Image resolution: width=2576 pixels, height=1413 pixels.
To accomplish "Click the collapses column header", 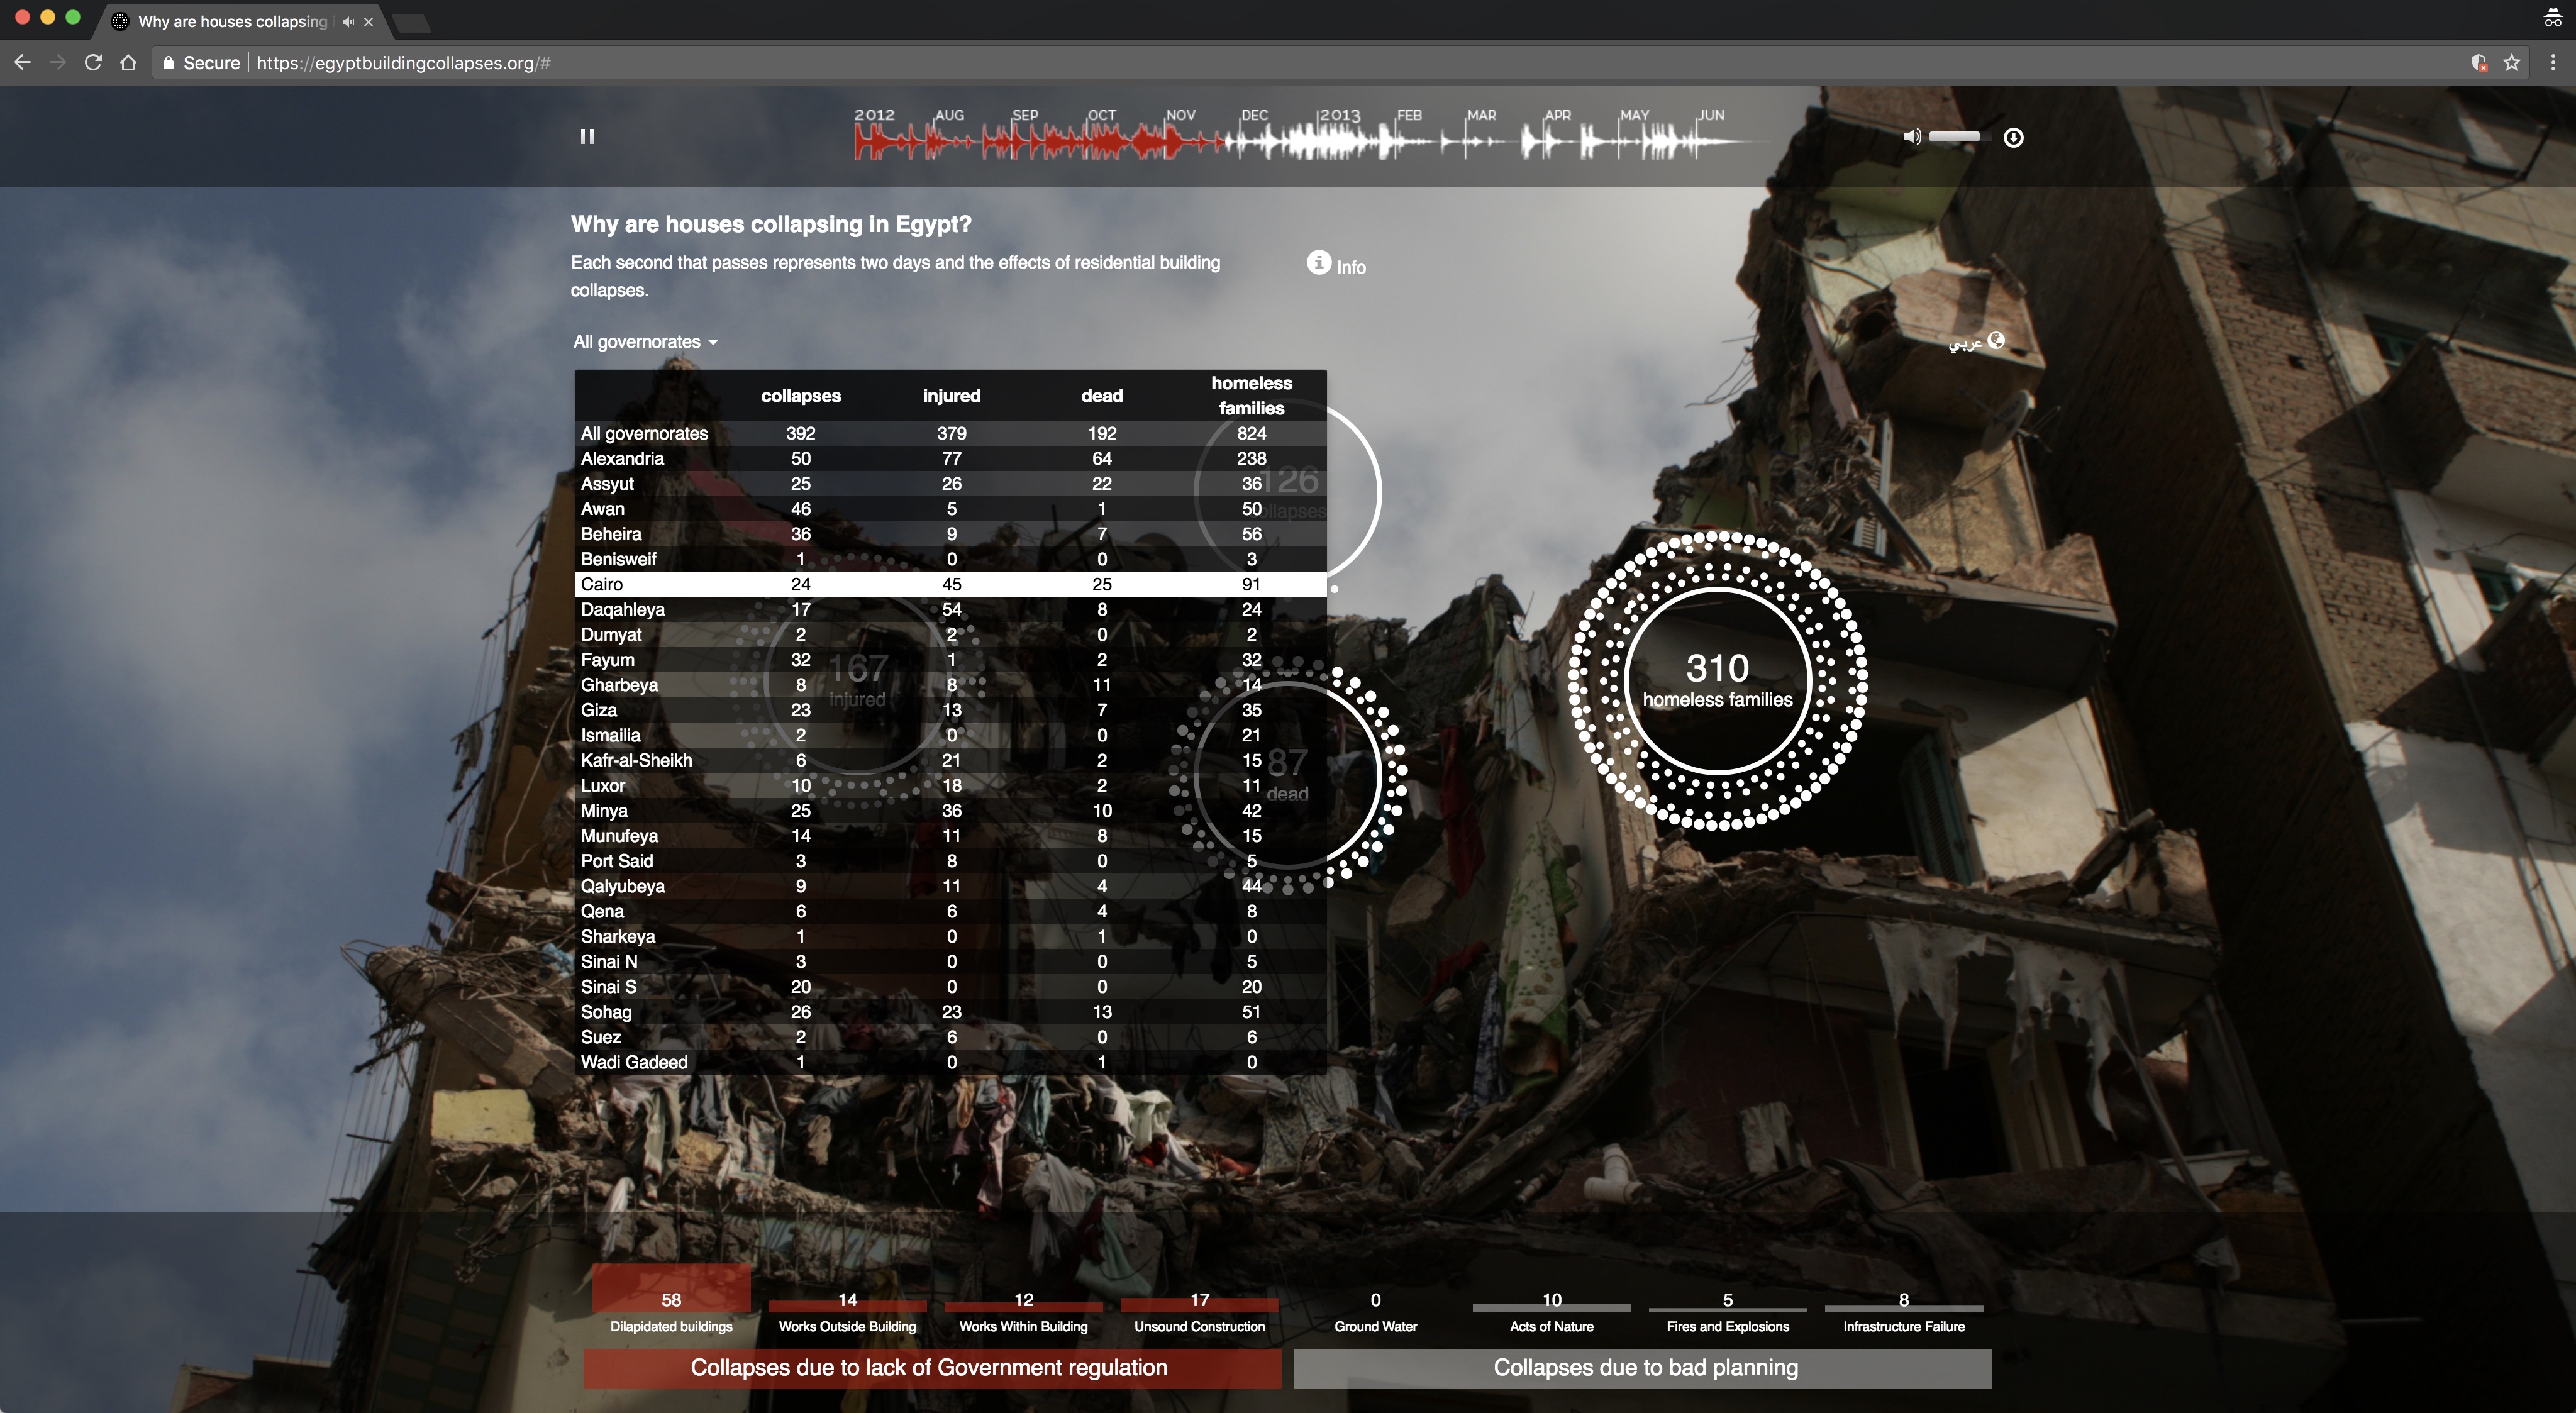I will [800, 396].
